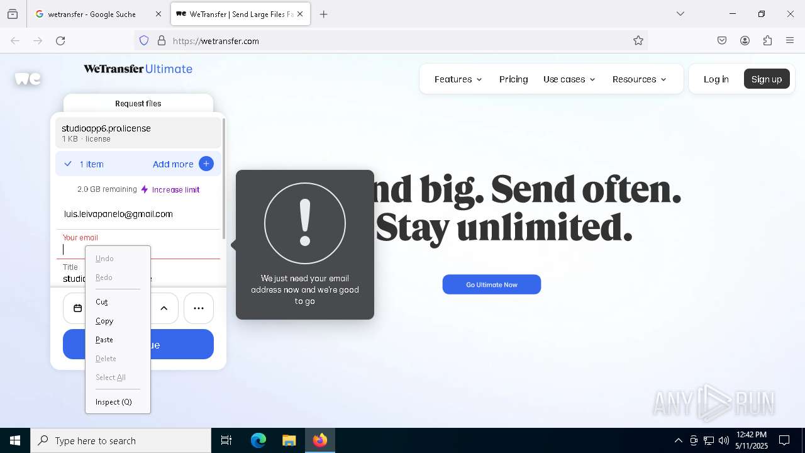The width and height of the screenshot is (805, 453).
Task: Open the Windows Start menu
Action: [x=15, y=440]
